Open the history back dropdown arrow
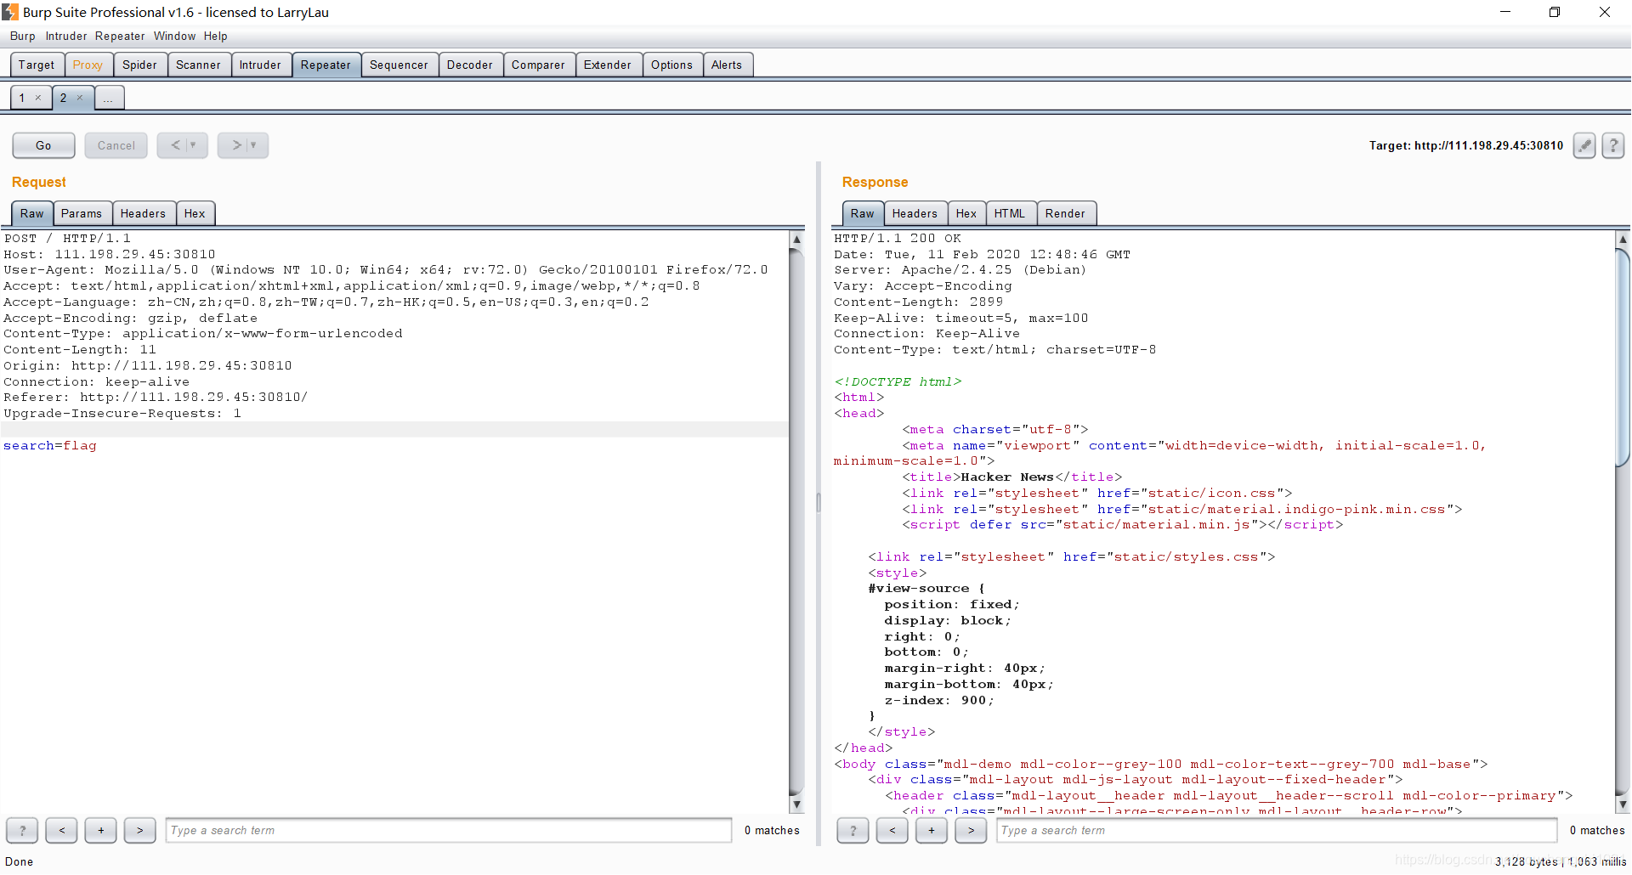 click(194, 145)
